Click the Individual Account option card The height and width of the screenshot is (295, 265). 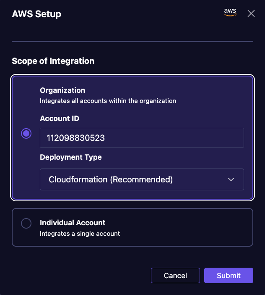pos(132,227)
